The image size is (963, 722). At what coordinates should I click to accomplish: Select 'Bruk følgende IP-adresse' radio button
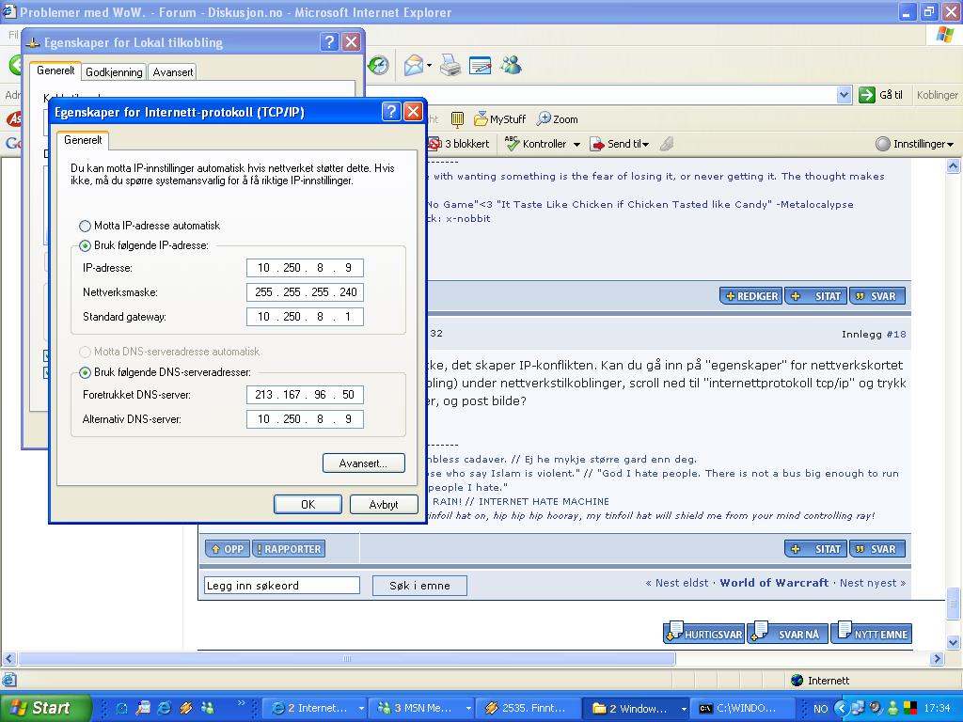pos(86,245)
